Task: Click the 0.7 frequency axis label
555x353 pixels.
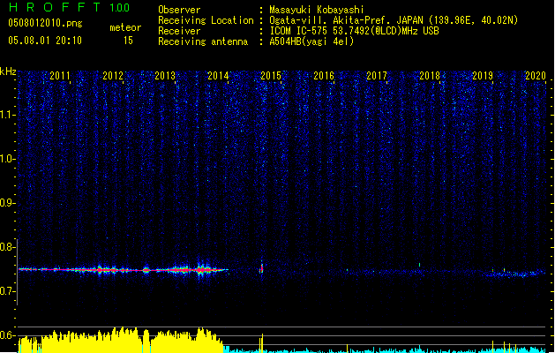Action: (x=7, y=291)
